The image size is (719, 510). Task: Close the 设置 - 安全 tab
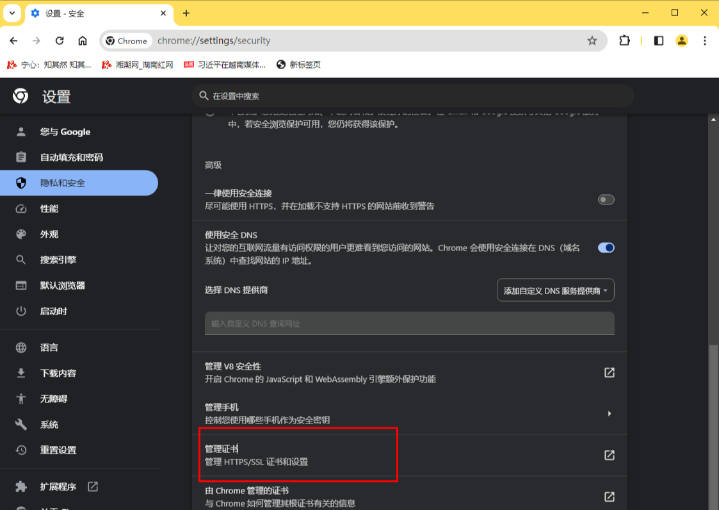pyautogui.click(x=163, y=13)
